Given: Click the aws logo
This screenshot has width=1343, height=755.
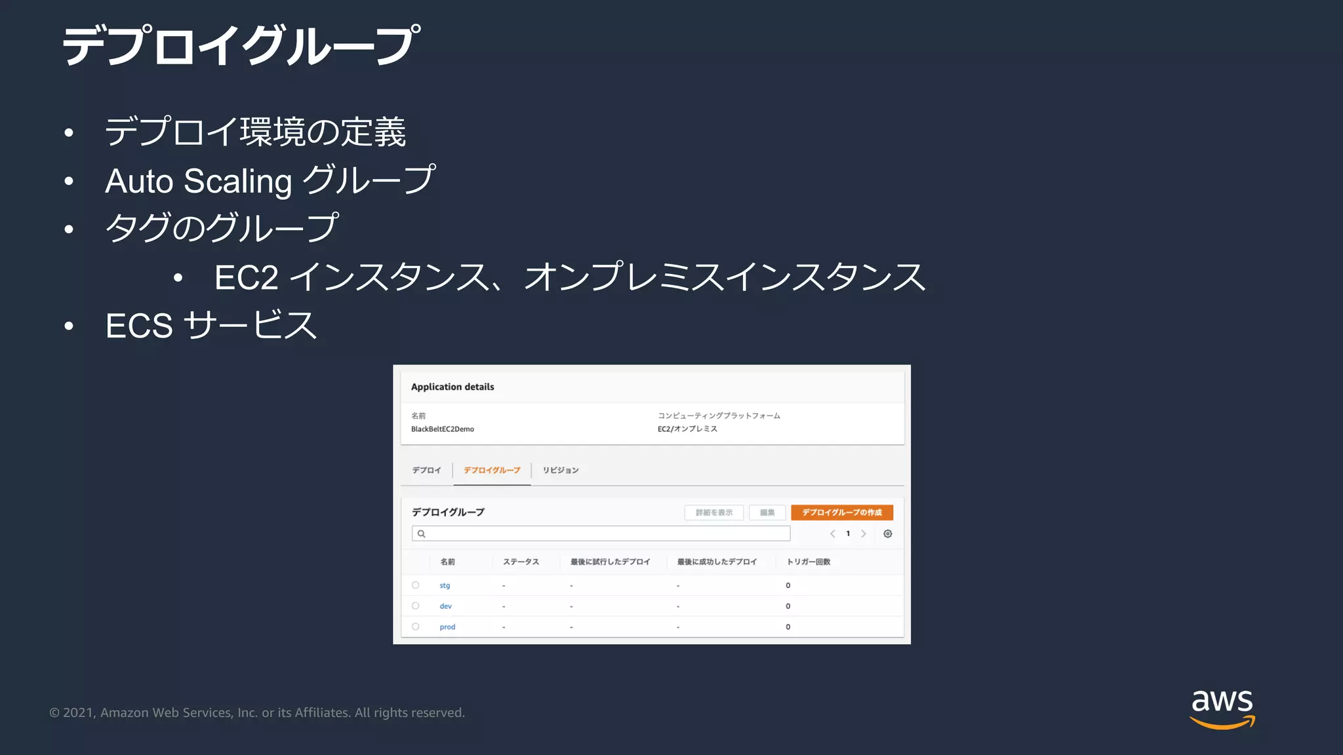Looking at the screenshot, I should (x=1222, y=708).
